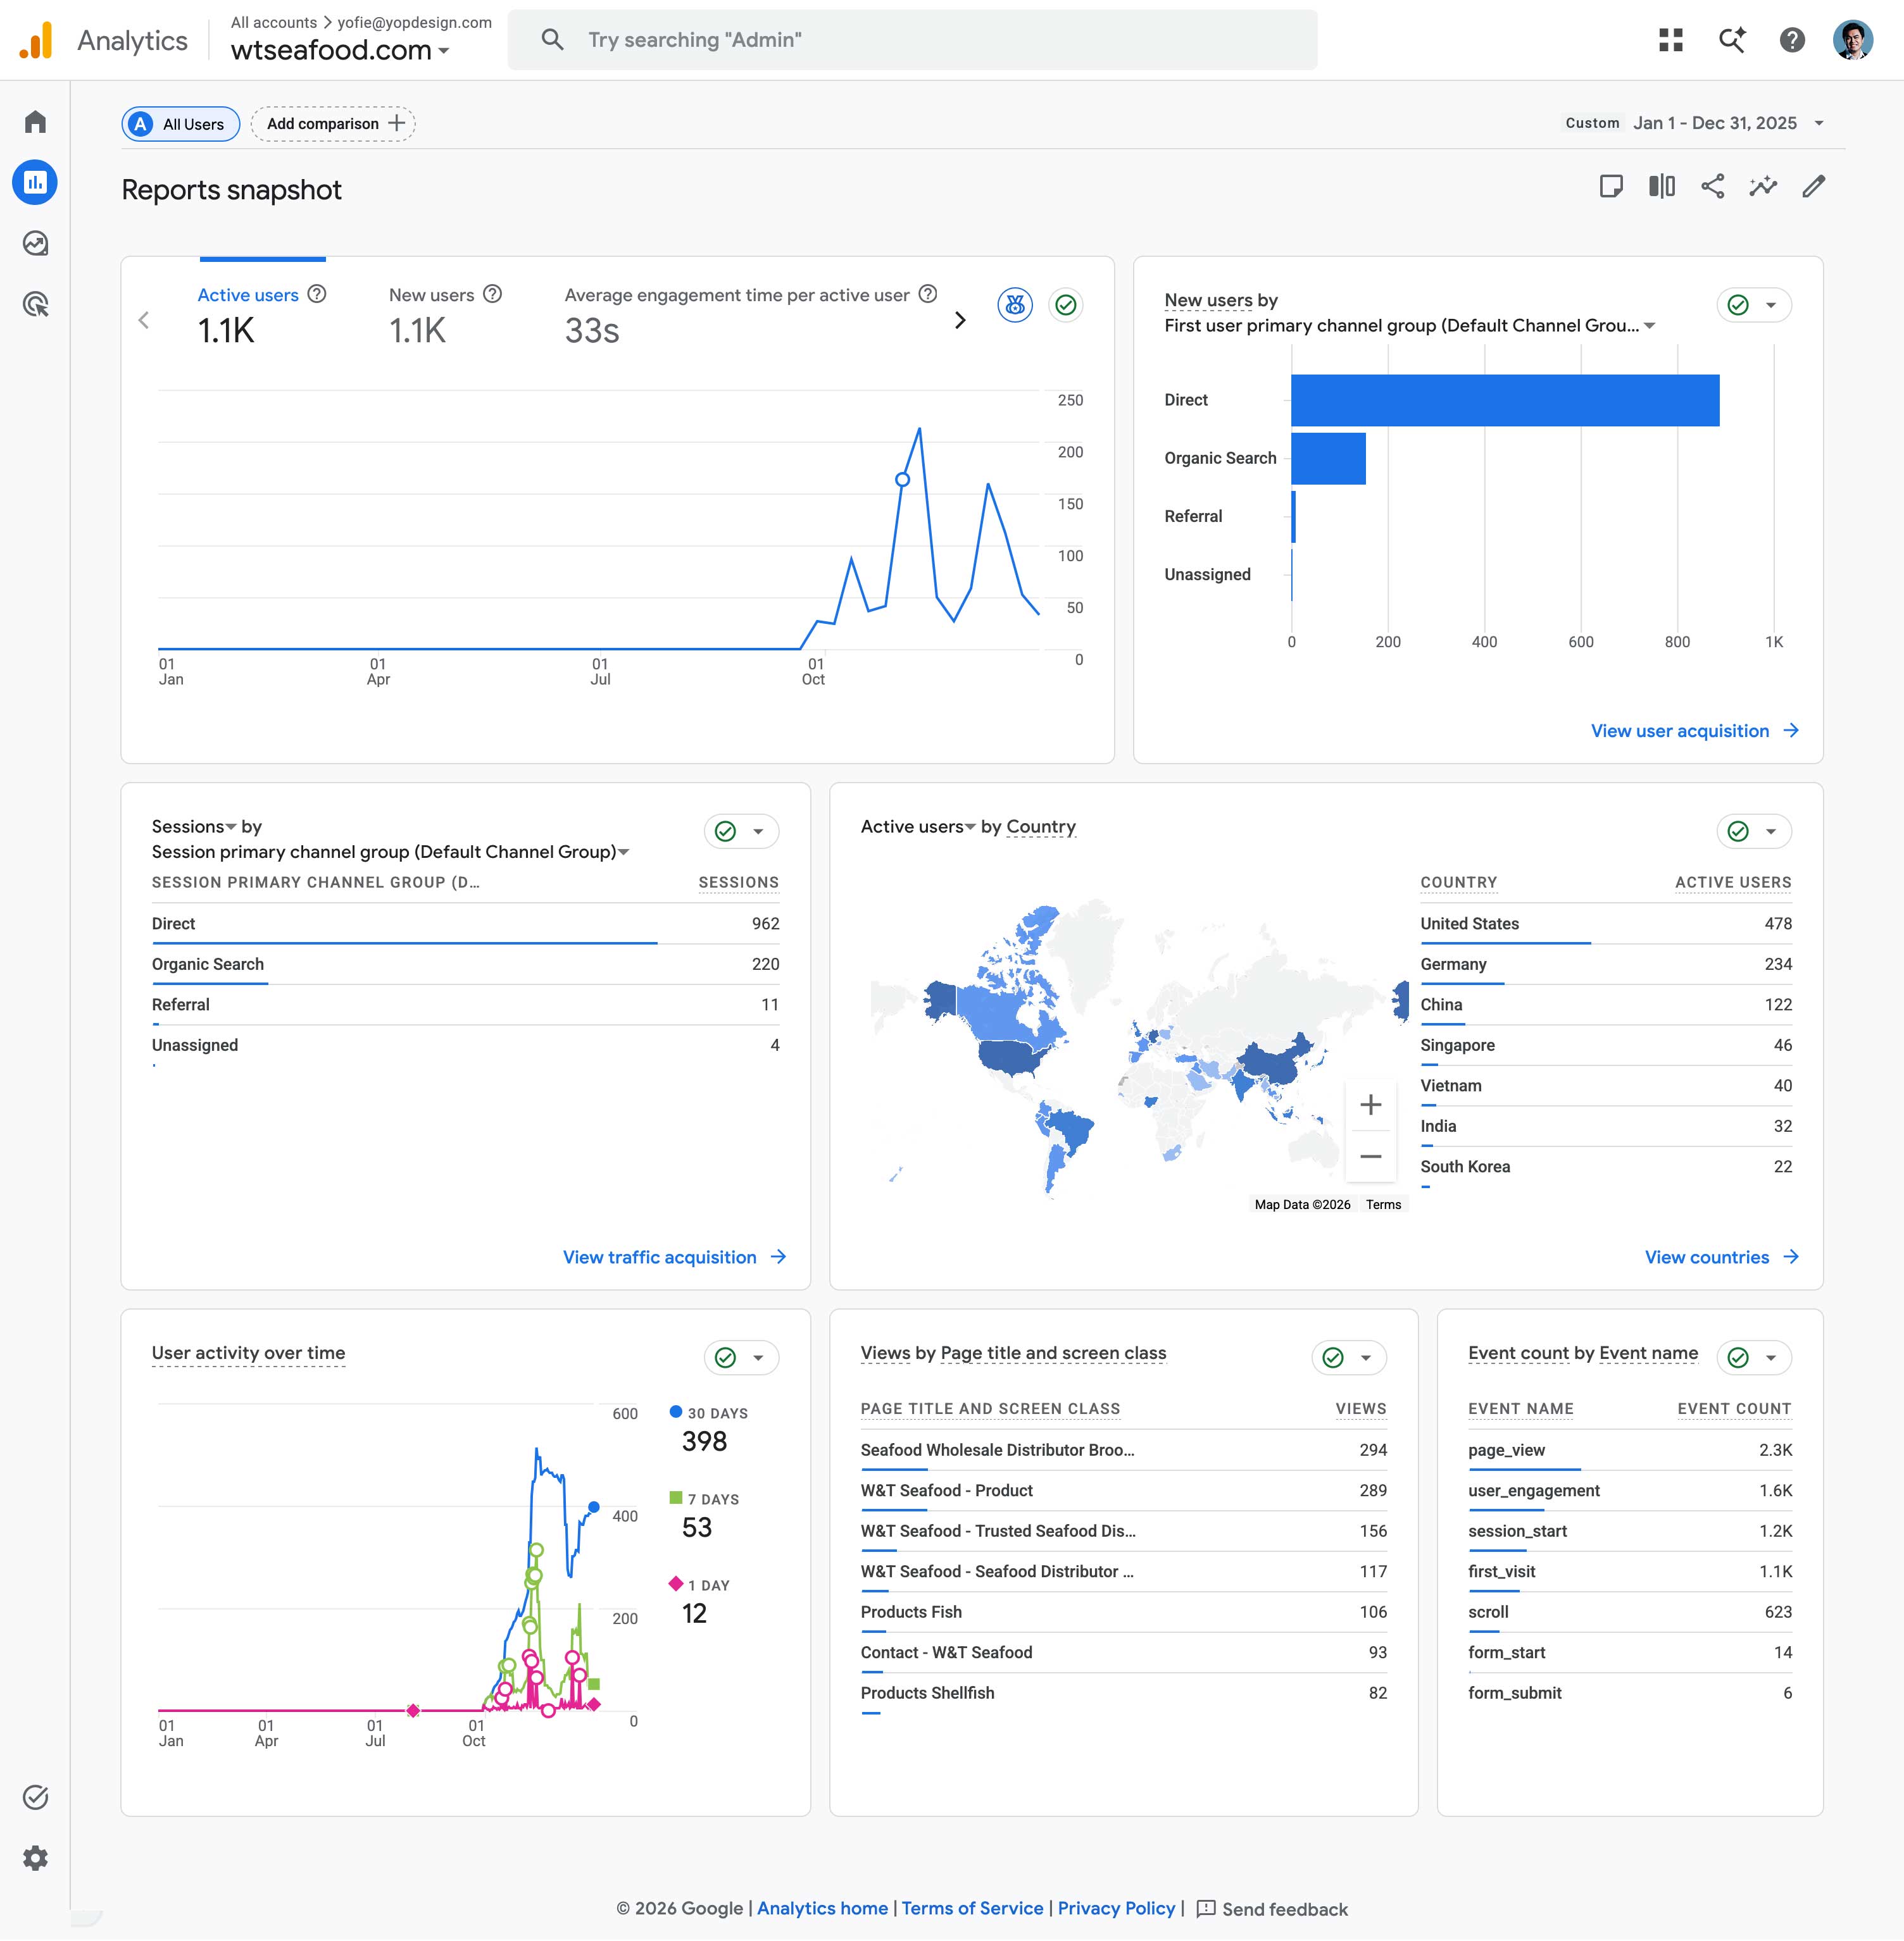Open the Analytics search sparkle icon
Image resolution: width=1904 pixels, height=1941 pixels.
[x=1732, y=40]
